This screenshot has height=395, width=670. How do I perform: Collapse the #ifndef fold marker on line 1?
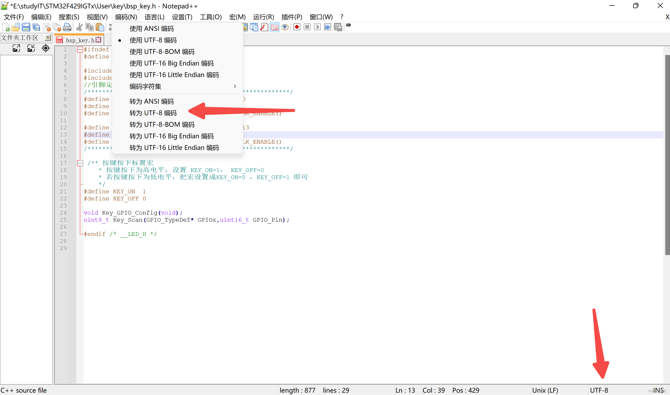[x=80, y=49]
